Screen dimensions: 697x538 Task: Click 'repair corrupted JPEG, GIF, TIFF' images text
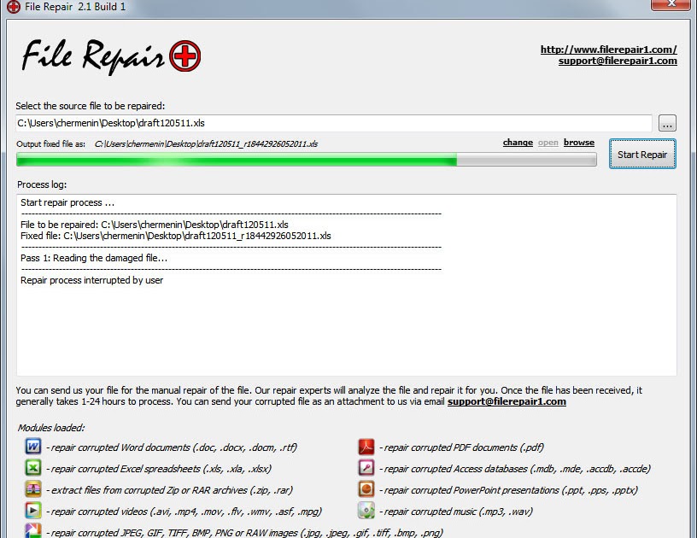244,532
